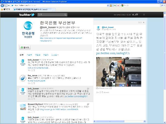Click detail panel horizontal scrollbar right arrow
The width and height of the screenshot is (166, 124).
pos(144,121)
